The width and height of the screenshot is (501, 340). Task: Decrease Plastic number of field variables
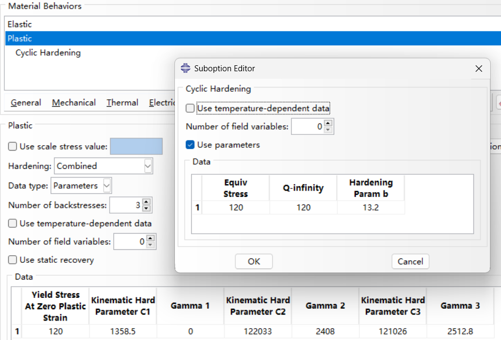coord(151,245)
